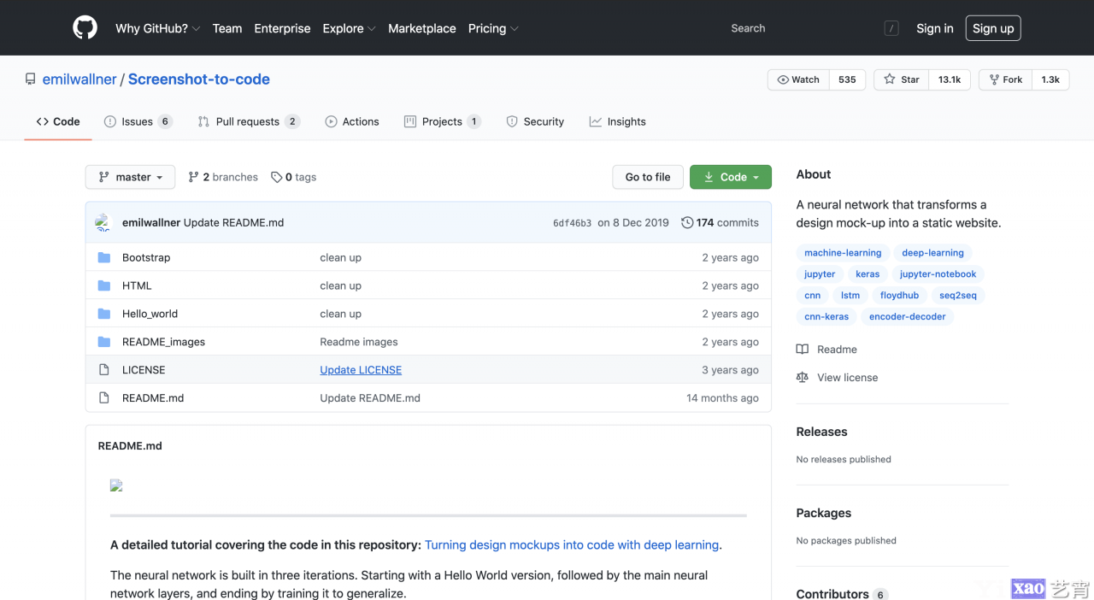Open the Why GitHub? dropdown menu
1094x600 pixels.
click(157, 28)
